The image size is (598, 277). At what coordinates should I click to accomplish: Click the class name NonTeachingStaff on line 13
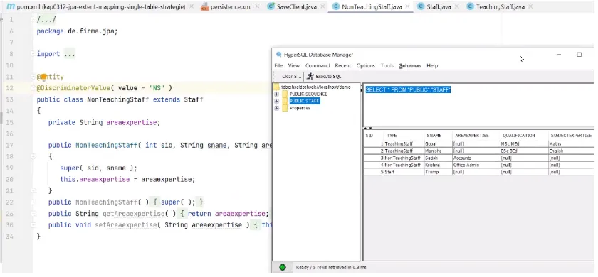point(118,99)
